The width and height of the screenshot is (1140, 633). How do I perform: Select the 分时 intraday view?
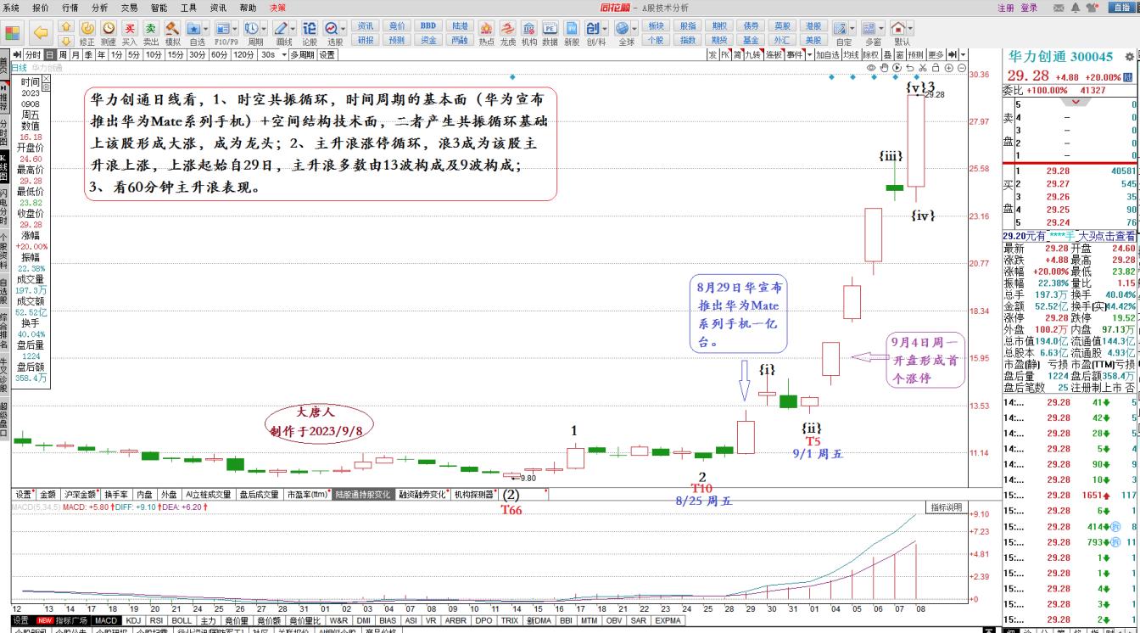coord(33,55)
